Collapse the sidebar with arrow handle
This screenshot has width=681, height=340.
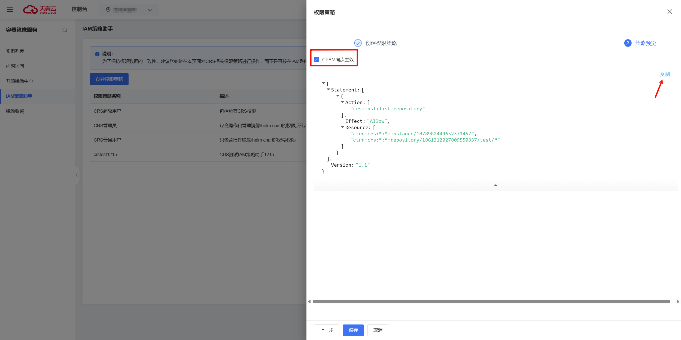click(x=77, y=175)
